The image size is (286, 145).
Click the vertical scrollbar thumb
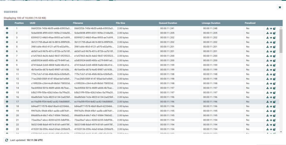281,41
